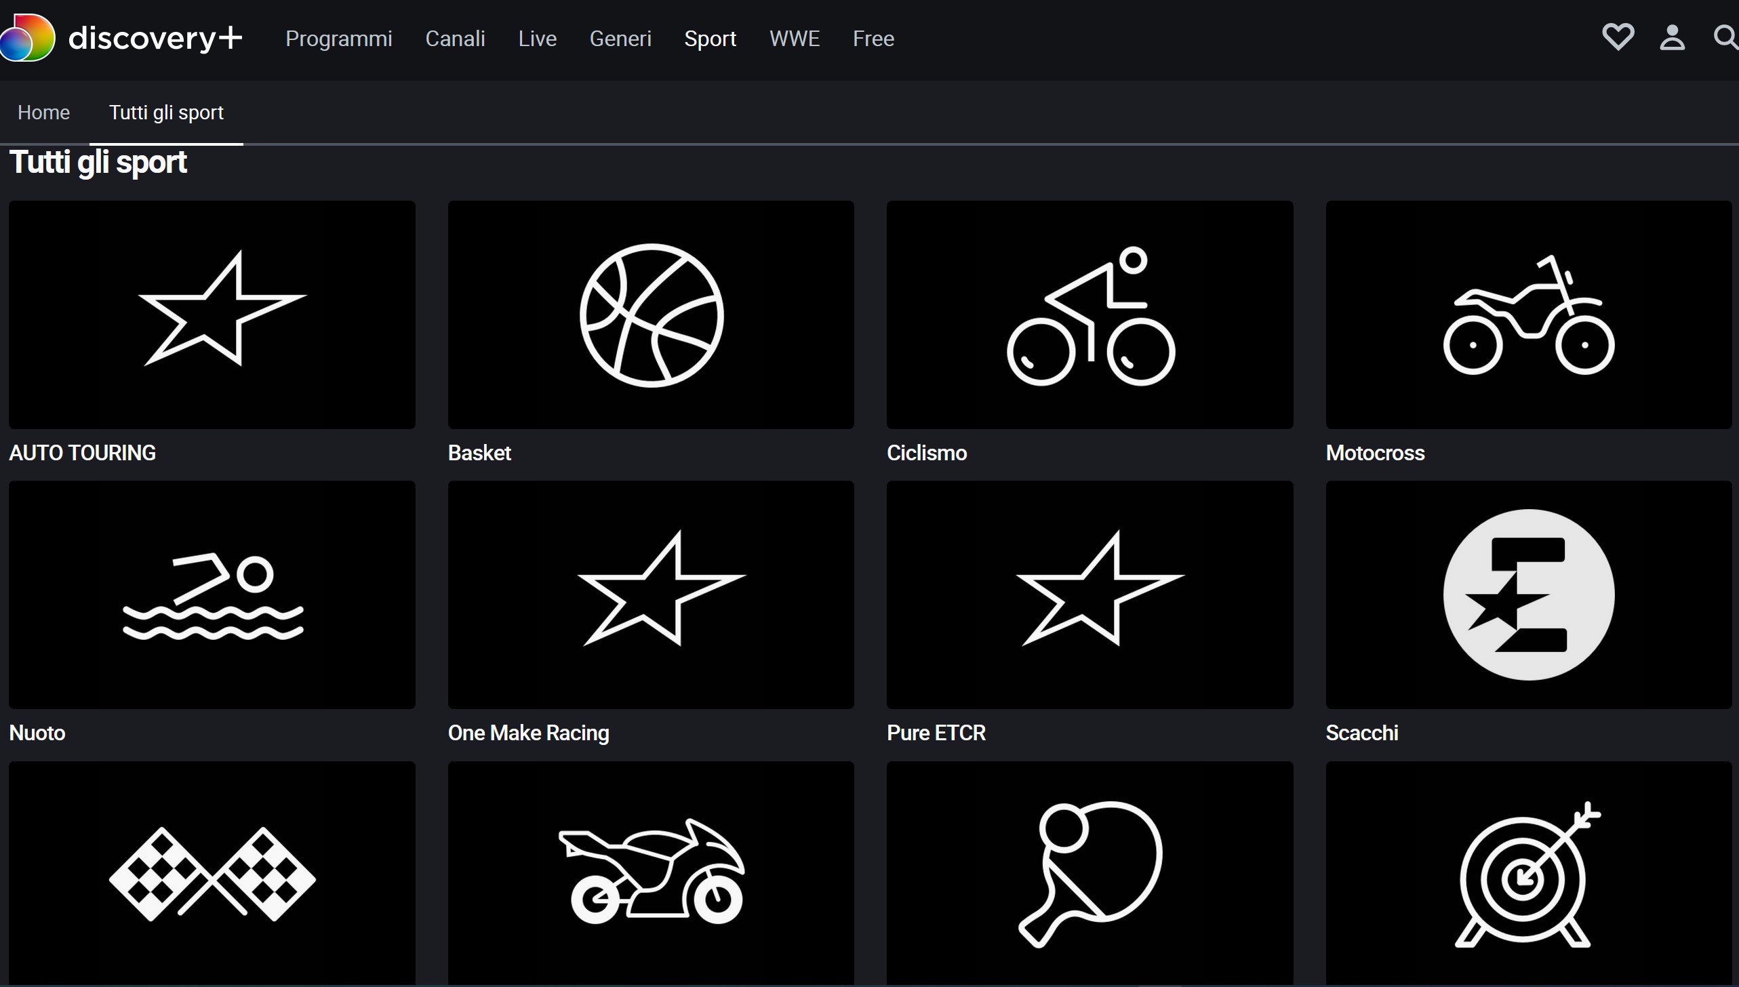The image size is (1739, 987).
Task: Open the Generi menu
Action: [x=620, y=39]
